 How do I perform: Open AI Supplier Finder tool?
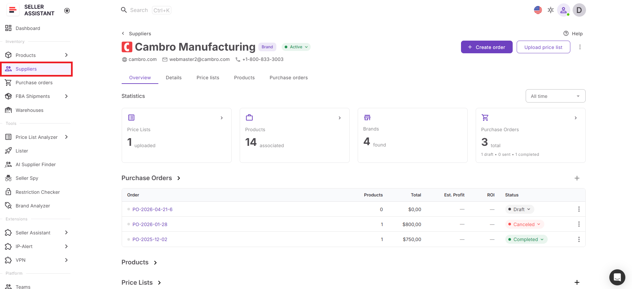(x=36, y=164)
